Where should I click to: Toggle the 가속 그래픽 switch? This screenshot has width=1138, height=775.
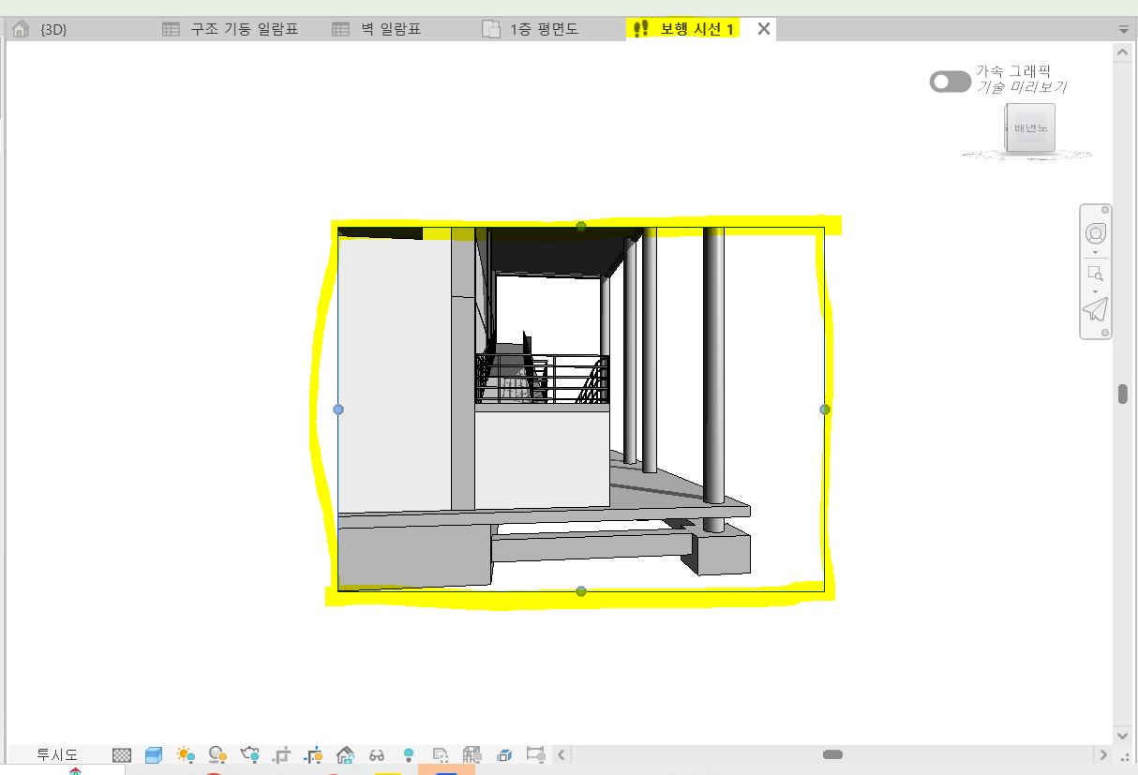coord(950,82)
